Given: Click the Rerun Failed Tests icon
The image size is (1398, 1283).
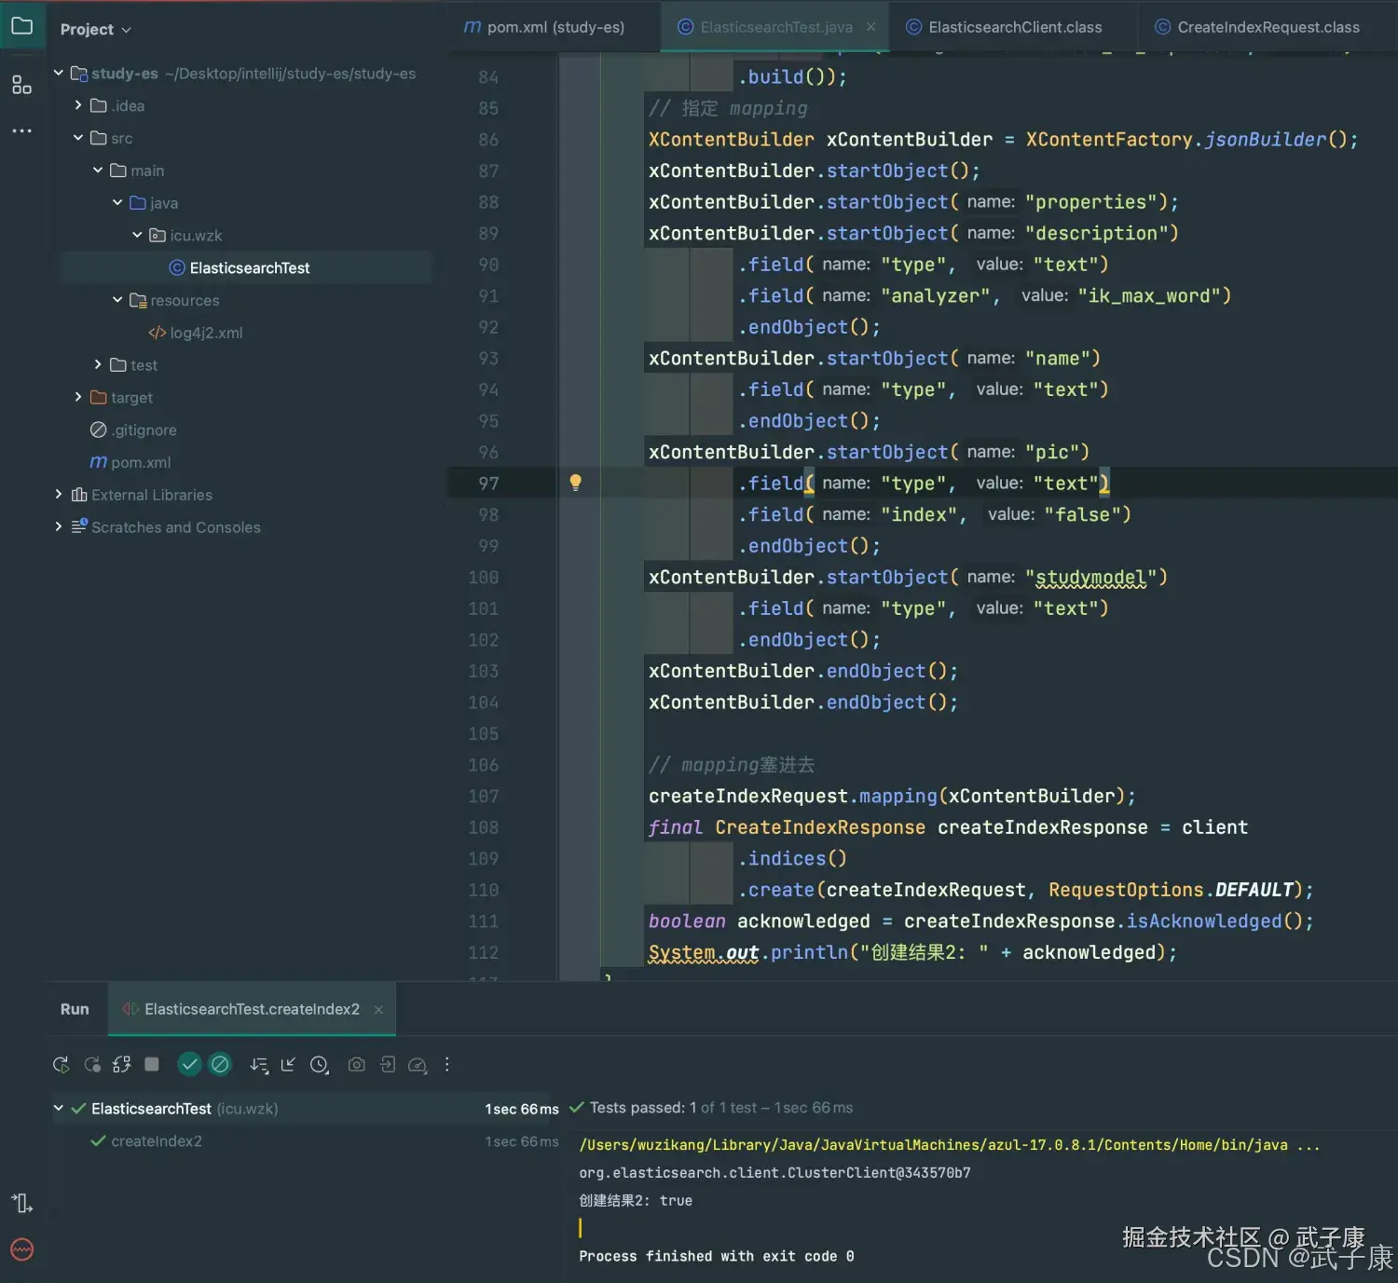Looking at the screenshot, I should (x=93, y=1064).
